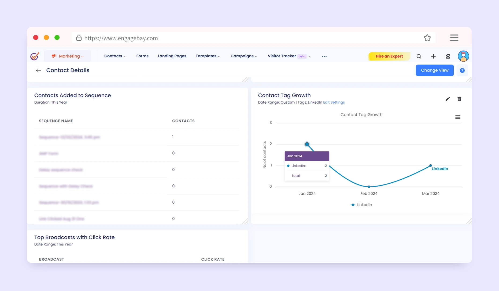
Task: Open the user profile avatar
Action: point(463,56)
